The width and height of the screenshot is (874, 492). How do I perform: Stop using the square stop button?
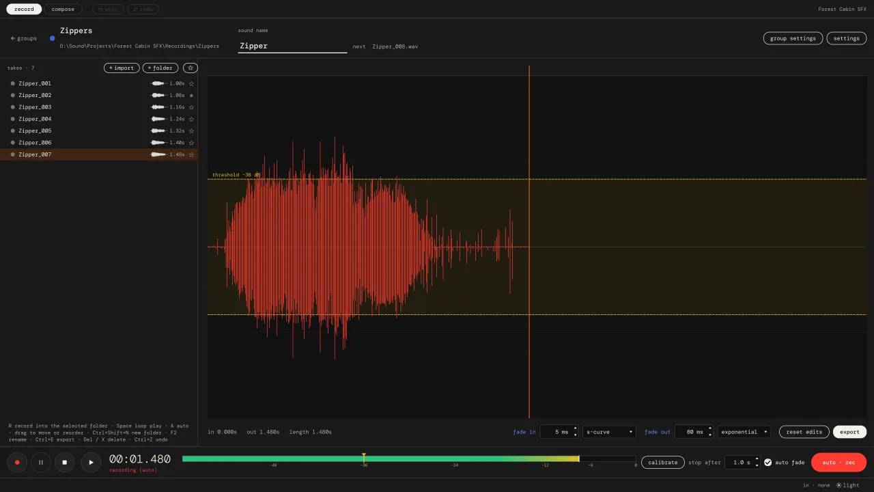(64, 463)
